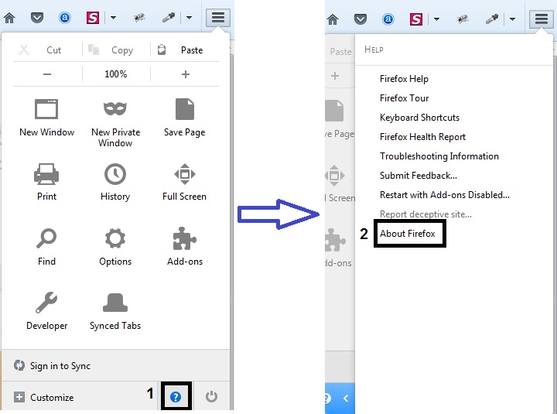The image size is (557, 414).
Task: Open a New Private Window
Action: coord(115,123)
